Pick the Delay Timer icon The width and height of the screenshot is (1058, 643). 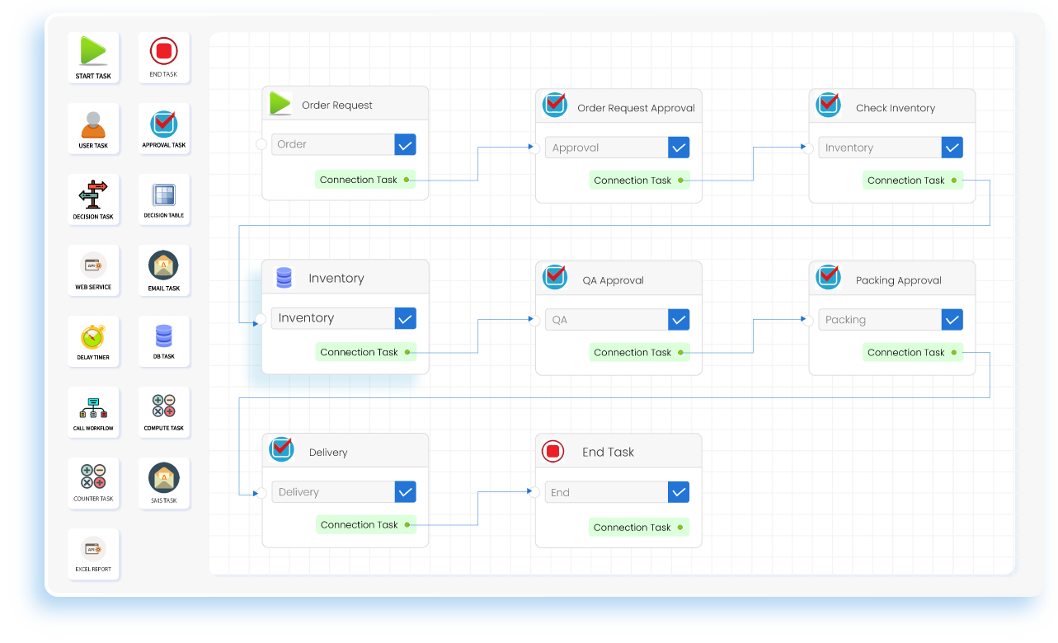(93, 337)
